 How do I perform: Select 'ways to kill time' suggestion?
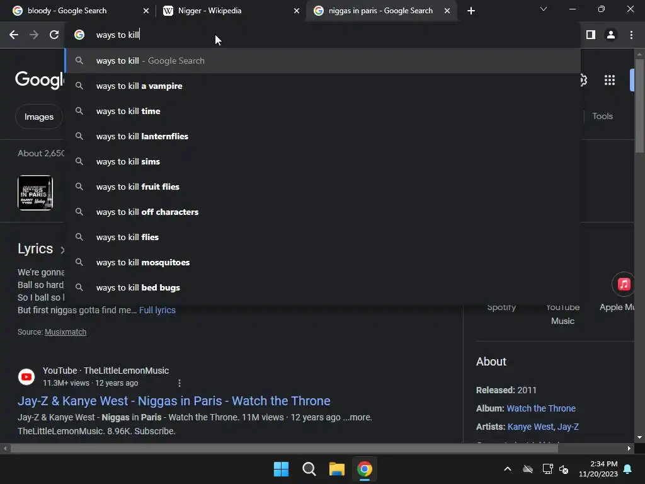coord(322,111)
